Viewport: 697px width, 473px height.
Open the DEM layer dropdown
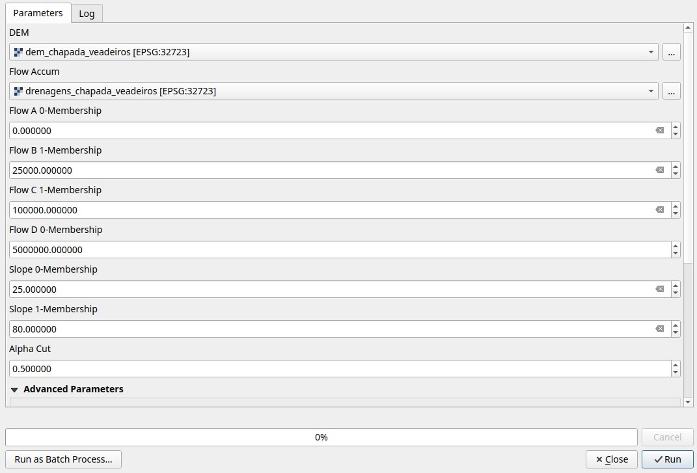pos(651,52)
